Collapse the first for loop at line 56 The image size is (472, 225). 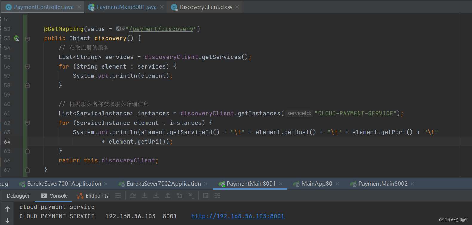[x=27, y=67]
